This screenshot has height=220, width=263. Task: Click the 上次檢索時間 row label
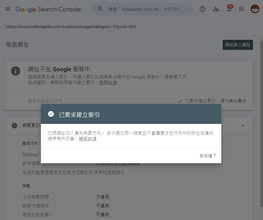(x=36, y=197)
